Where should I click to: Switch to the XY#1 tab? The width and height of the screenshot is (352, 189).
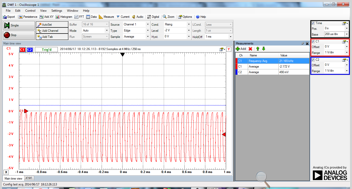tap(29, 178)
